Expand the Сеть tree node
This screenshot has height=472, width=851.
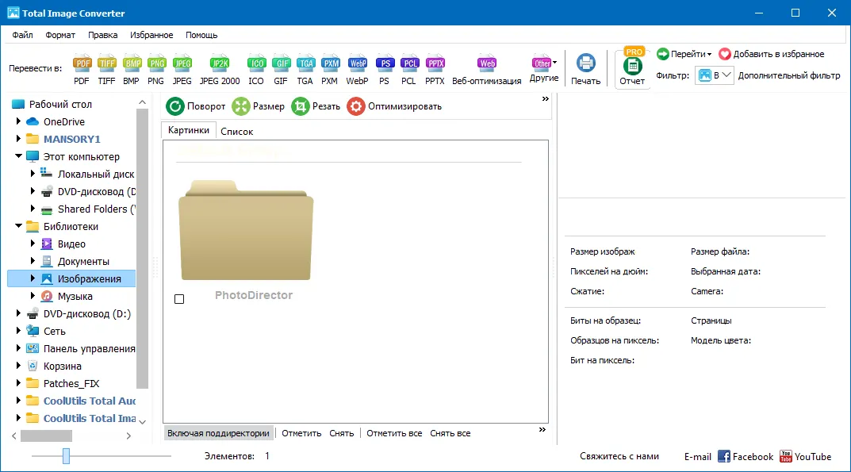pos(18,330)
